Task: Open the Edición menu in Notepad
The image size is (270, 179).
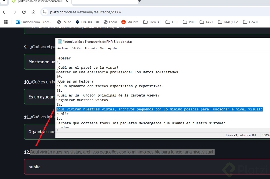Action: (x=76, y=48)
